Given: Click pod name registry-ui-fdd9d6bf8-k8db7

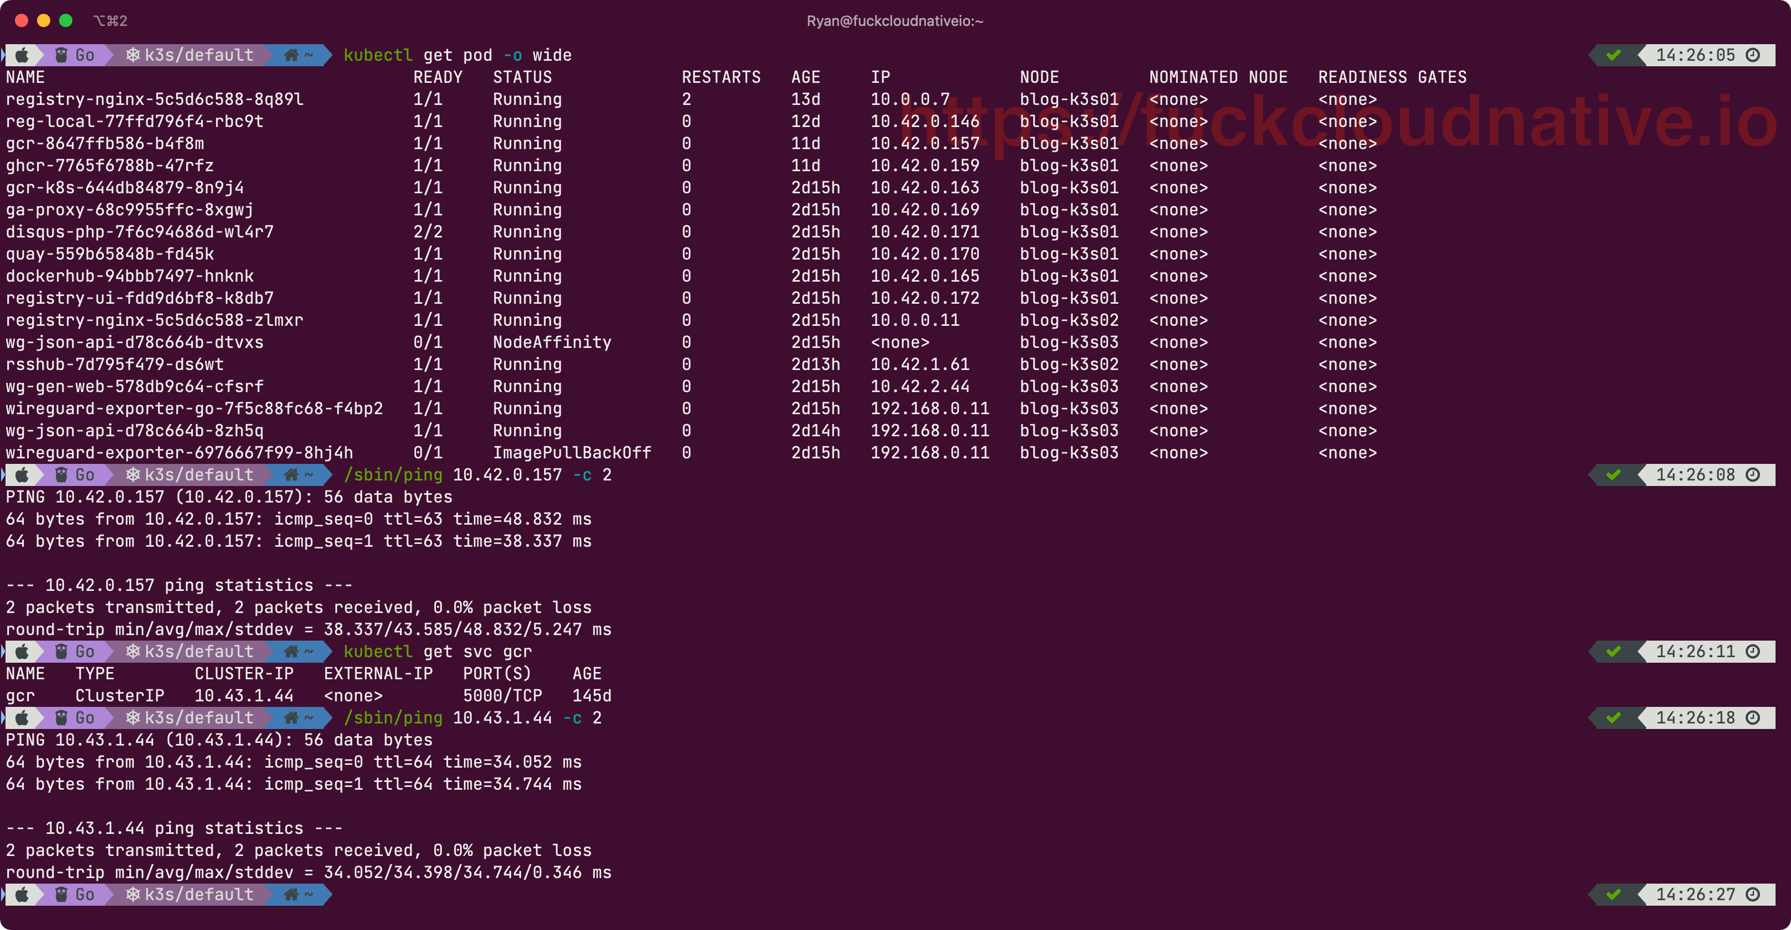Looking at the screenshot, I should 140,298.
